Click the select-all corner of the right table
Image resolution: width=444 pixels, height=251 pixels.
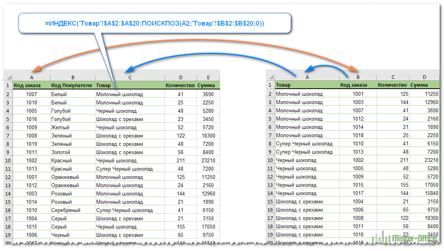tap(271, 77)
